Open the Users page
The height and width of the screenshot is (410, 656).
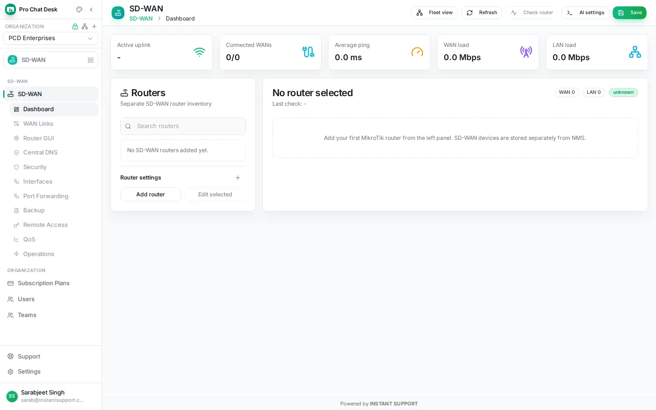click(51, 299)
